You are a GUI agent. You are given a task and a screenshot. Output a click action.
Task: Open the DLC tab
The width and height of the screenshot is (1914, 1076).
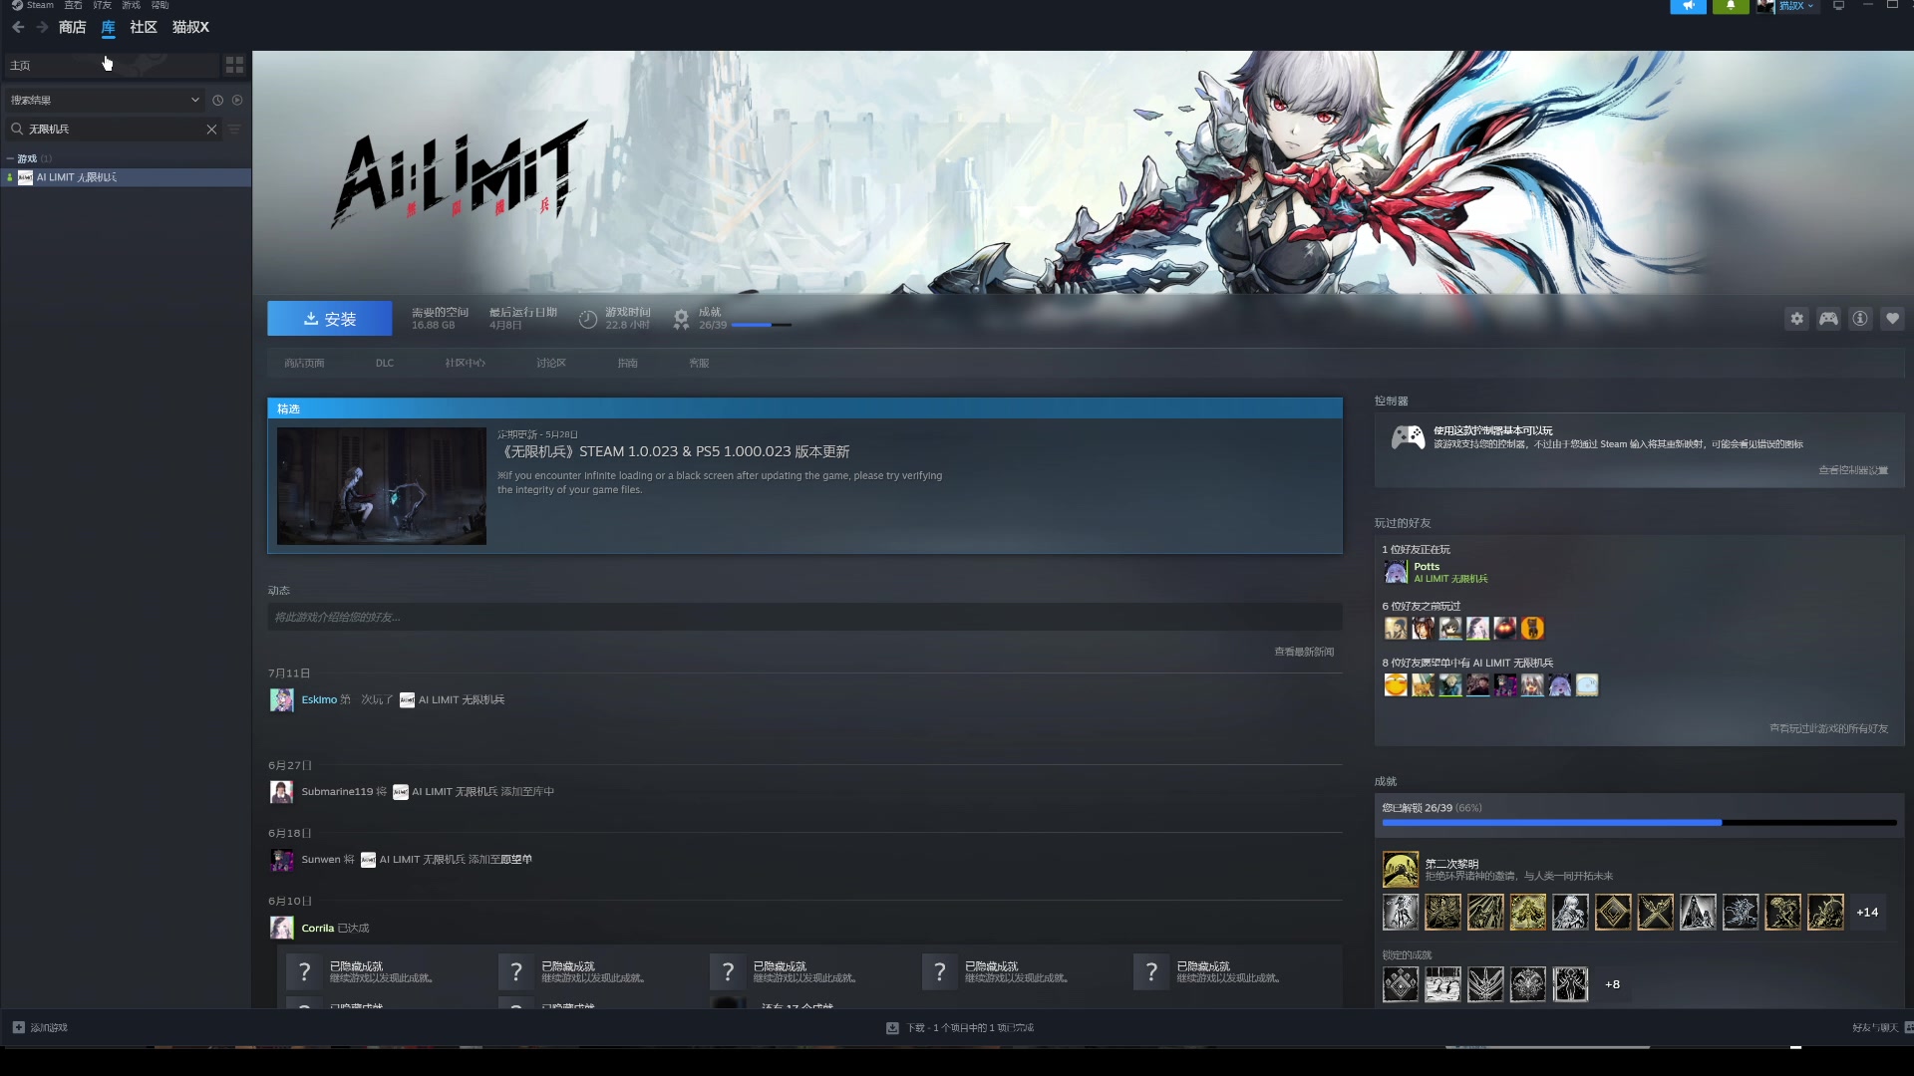click(x=385, y=363)
